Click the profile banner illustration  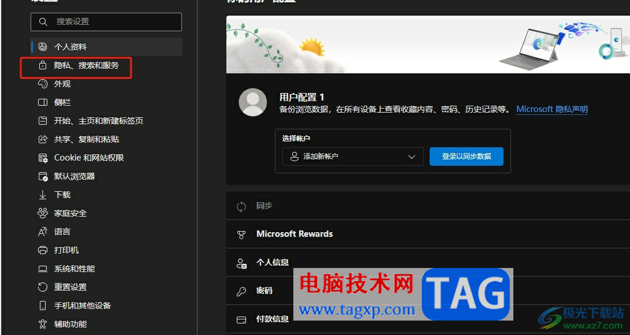pos(428,44)
